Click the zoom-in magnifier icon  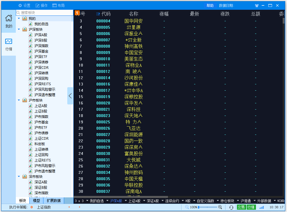tap(220, 207)
